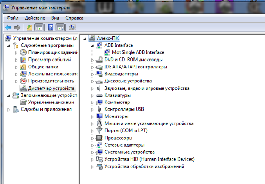This screenshot has width=265, height=184.
Task: Select Диспетчер устройств in left tree
Action: [51, 88]
